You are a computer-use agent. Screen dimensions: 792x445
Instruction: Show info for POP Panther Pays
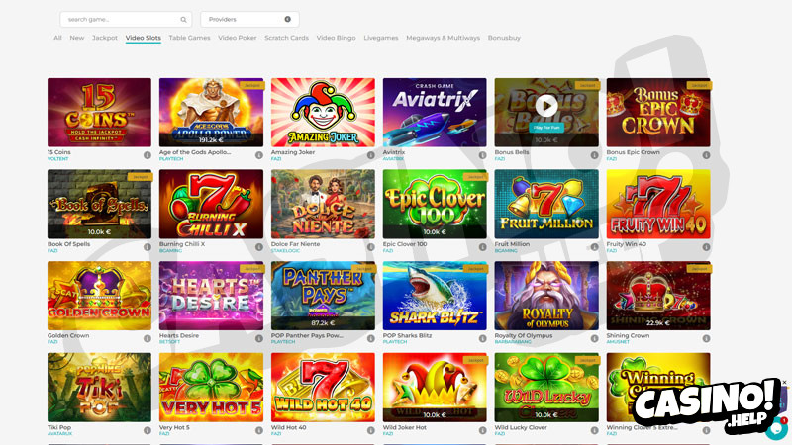tap(370, 338)
